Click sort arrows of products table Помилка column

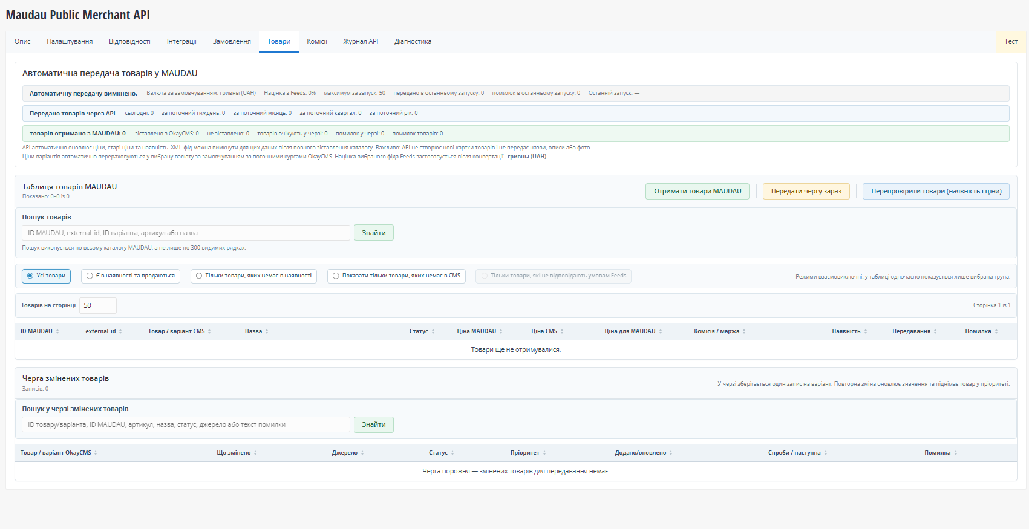pyautogui.click(x=996, y=331)
